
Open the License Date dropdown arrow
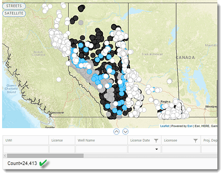pyautogui.click(x=157, y=149)
